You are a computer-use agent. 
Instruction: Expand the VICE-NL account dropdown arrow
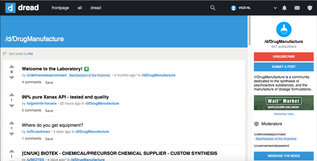click(x=275, y=8)
